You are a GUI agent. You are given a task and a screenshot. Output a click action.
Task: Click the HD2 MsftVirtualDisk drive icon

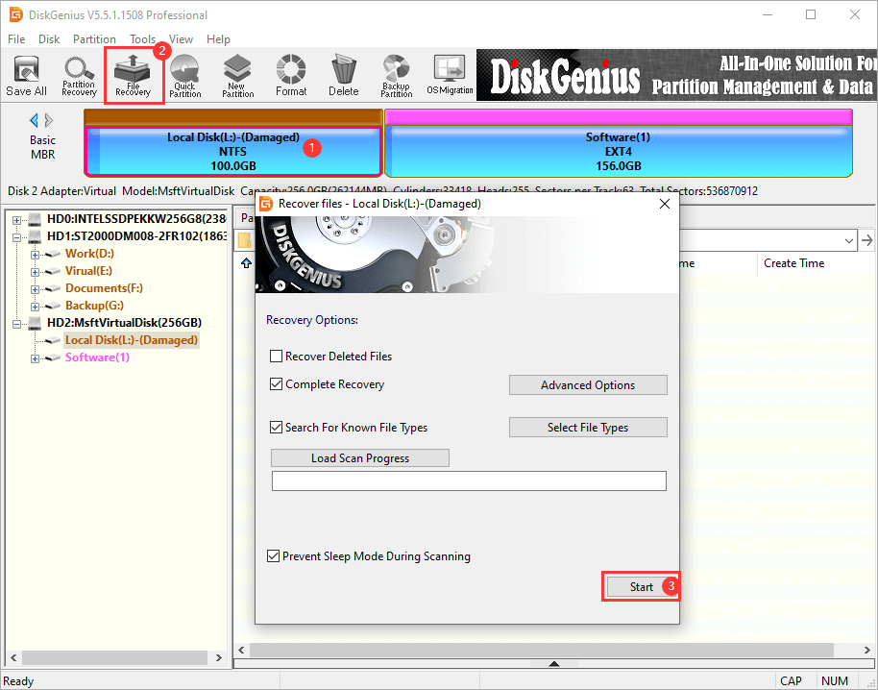(36, 323)
